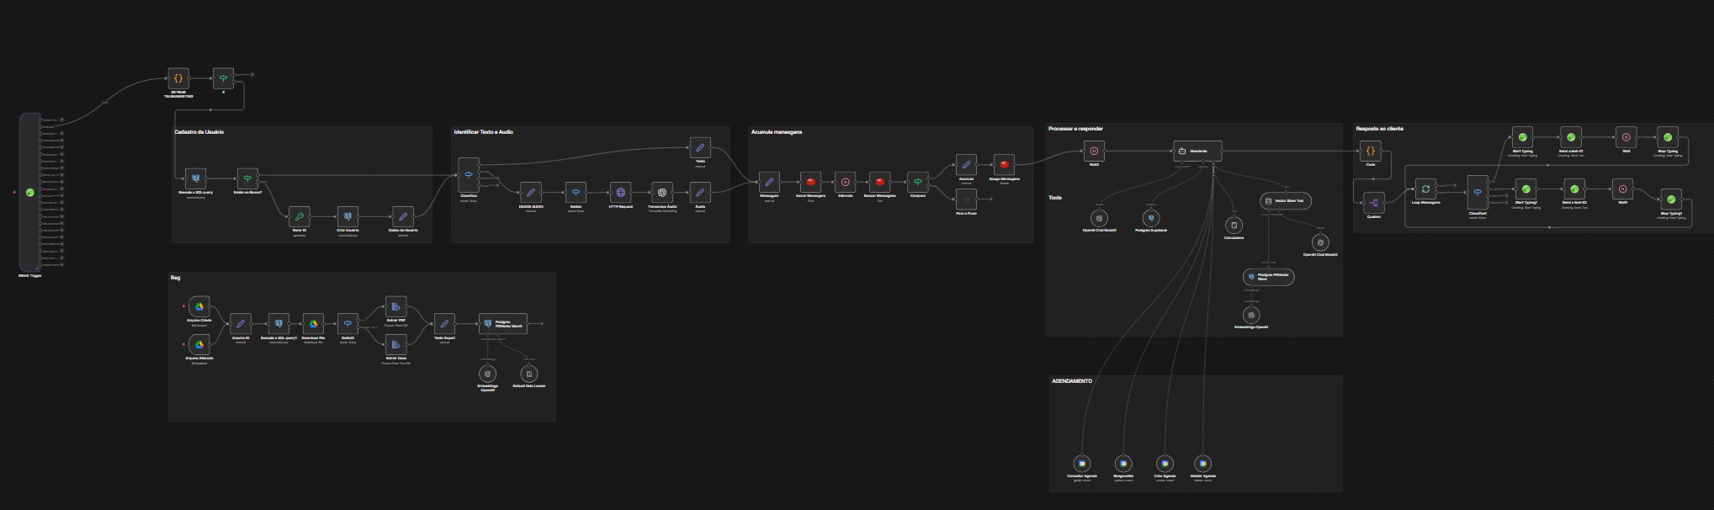Click the Arquivo Criado Google Drive trigger
1714x510 pixels.
[x=199, y=306]
